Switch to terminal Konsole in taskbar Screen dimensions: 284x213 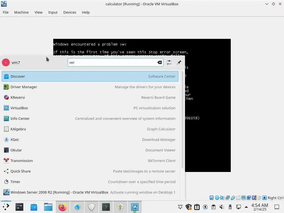click(106, 207)
